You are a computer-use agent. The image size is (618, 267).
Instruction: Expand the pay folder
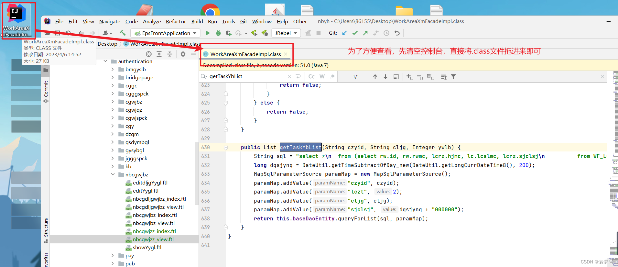[113, 255]
